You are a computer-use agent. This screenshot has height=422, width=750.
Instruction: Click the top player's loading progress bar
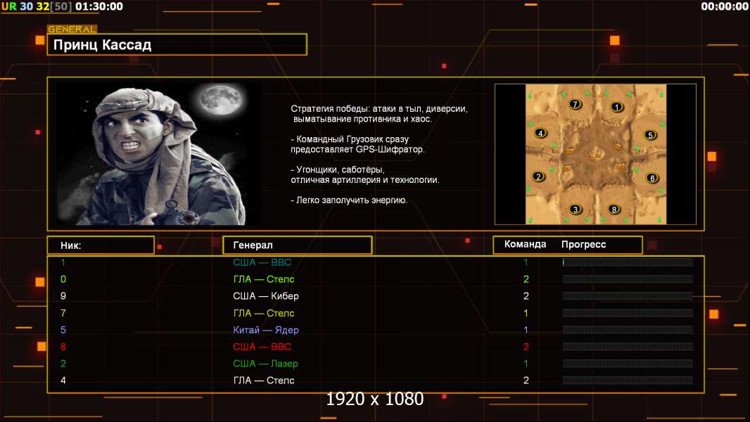tap(628, 262)
